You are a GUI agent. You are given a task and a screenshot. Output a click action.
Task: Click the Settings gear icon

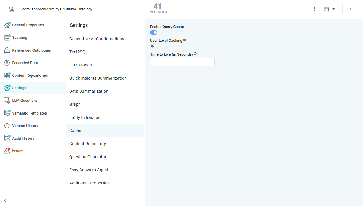(x=7, y=88)
